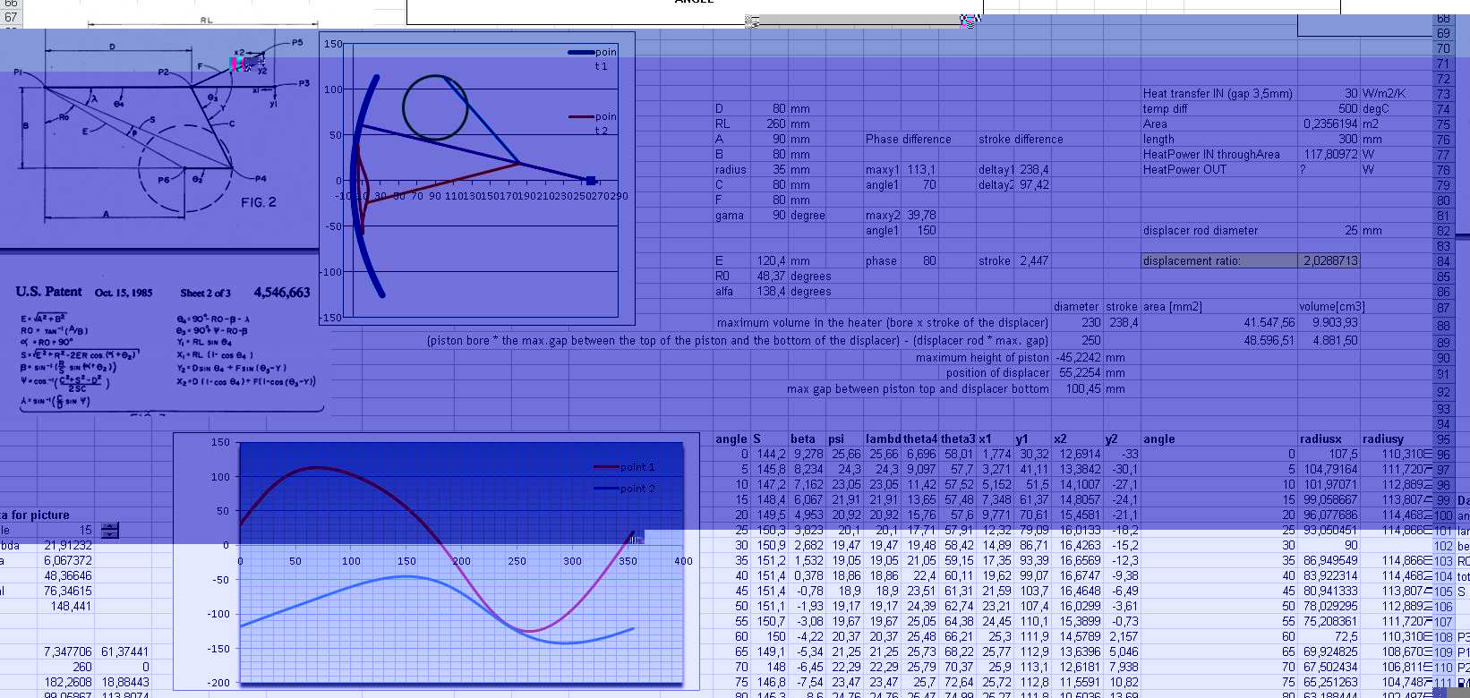Select the maxy1 value 113,1

[919, 170]
